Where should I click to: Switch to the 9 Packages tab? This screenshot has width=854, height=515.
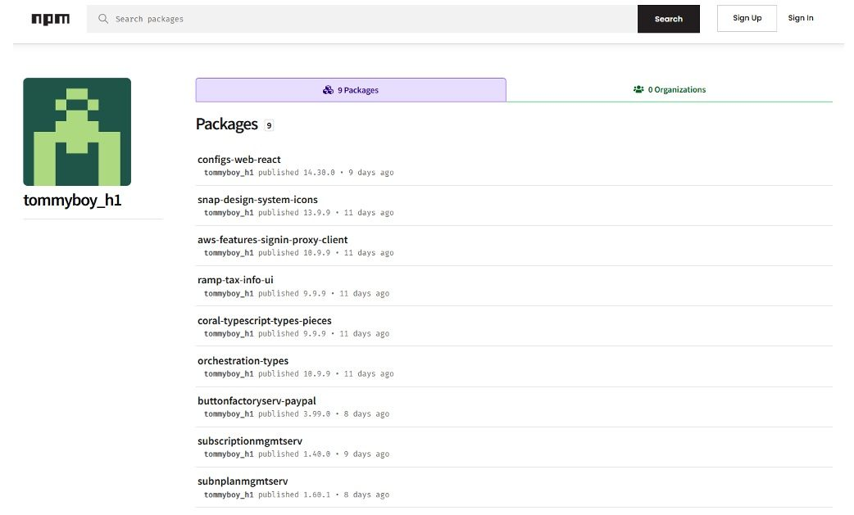[351, 90]
